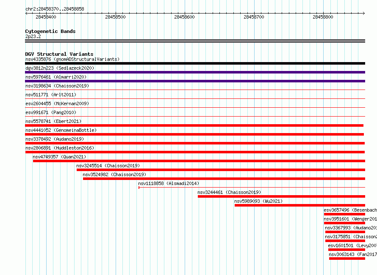Select esv3657496 (Besenbach) label
The width and height of the screenshot is (377, 275).
click(350, 210)
